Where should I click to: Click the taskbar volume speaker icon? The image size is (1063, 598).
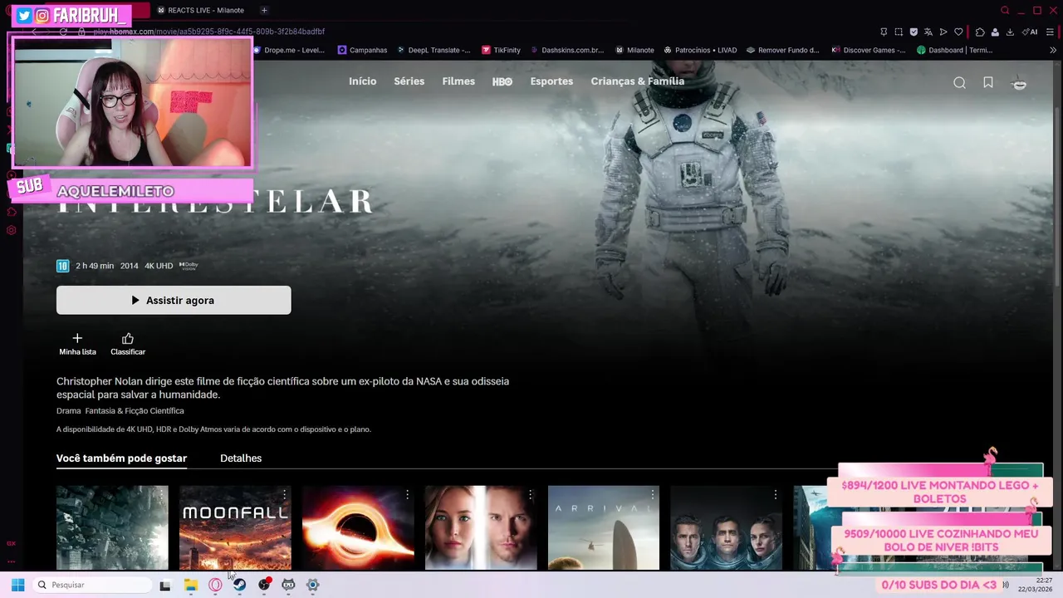click(1006, 585)
